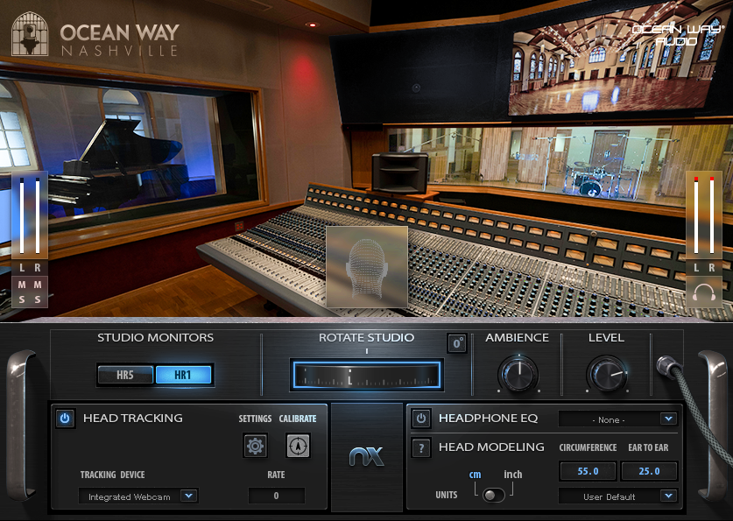733x521 pixels.
Task: Click the Calibrate compass icon
Action: (298, 446)
